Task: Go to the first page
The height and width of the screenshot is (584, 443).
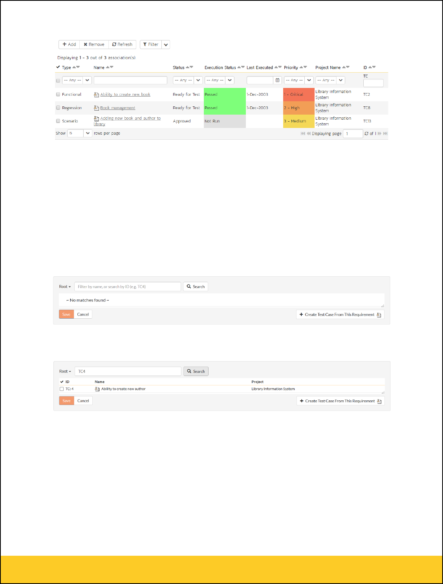Action: tap(303, 133)
